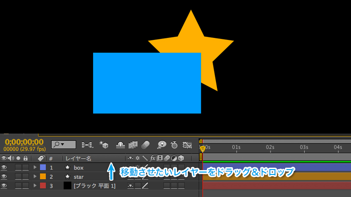The width and height of the screenshot is (351, 197).
Task: Click the Draft 3D icon
Action: click(103, 144)
